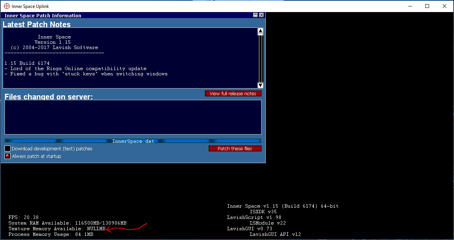The width and height of the screenshot is (454, 240).
Task: Click the patch notes vertical scrollbar track
Action: point(260,58)
